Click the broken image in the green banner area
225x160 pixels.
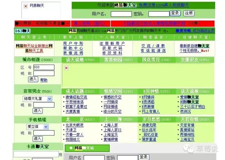click(x=66, y=68)
